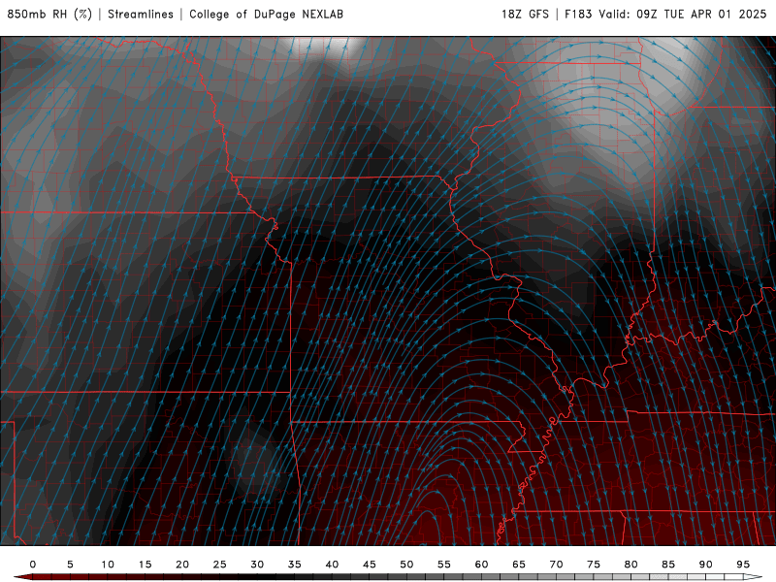Click 'College of DuPage NEXLAB' text
Viewport: 776px width, 582px height.
click(266, 15)
